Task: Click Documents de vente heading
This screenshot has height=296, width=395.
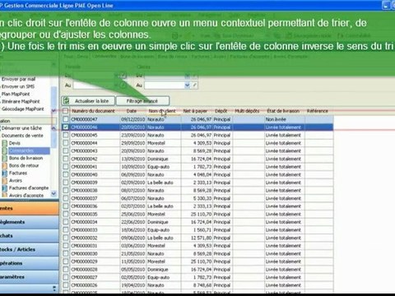Action: [x=22, y=136]
